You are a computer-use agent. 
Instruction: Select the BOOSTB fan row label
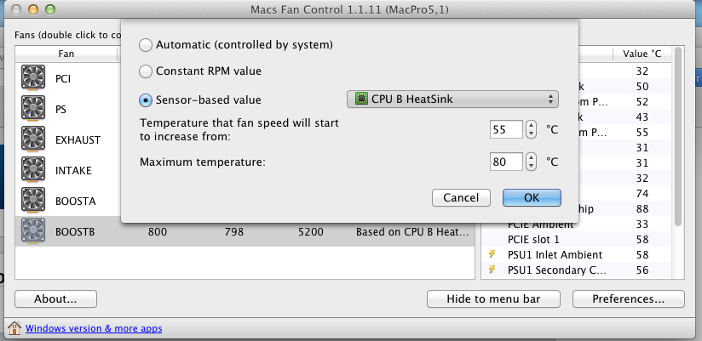[x=75, y=232]
